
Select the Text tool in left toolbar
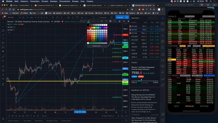[3, 39]
